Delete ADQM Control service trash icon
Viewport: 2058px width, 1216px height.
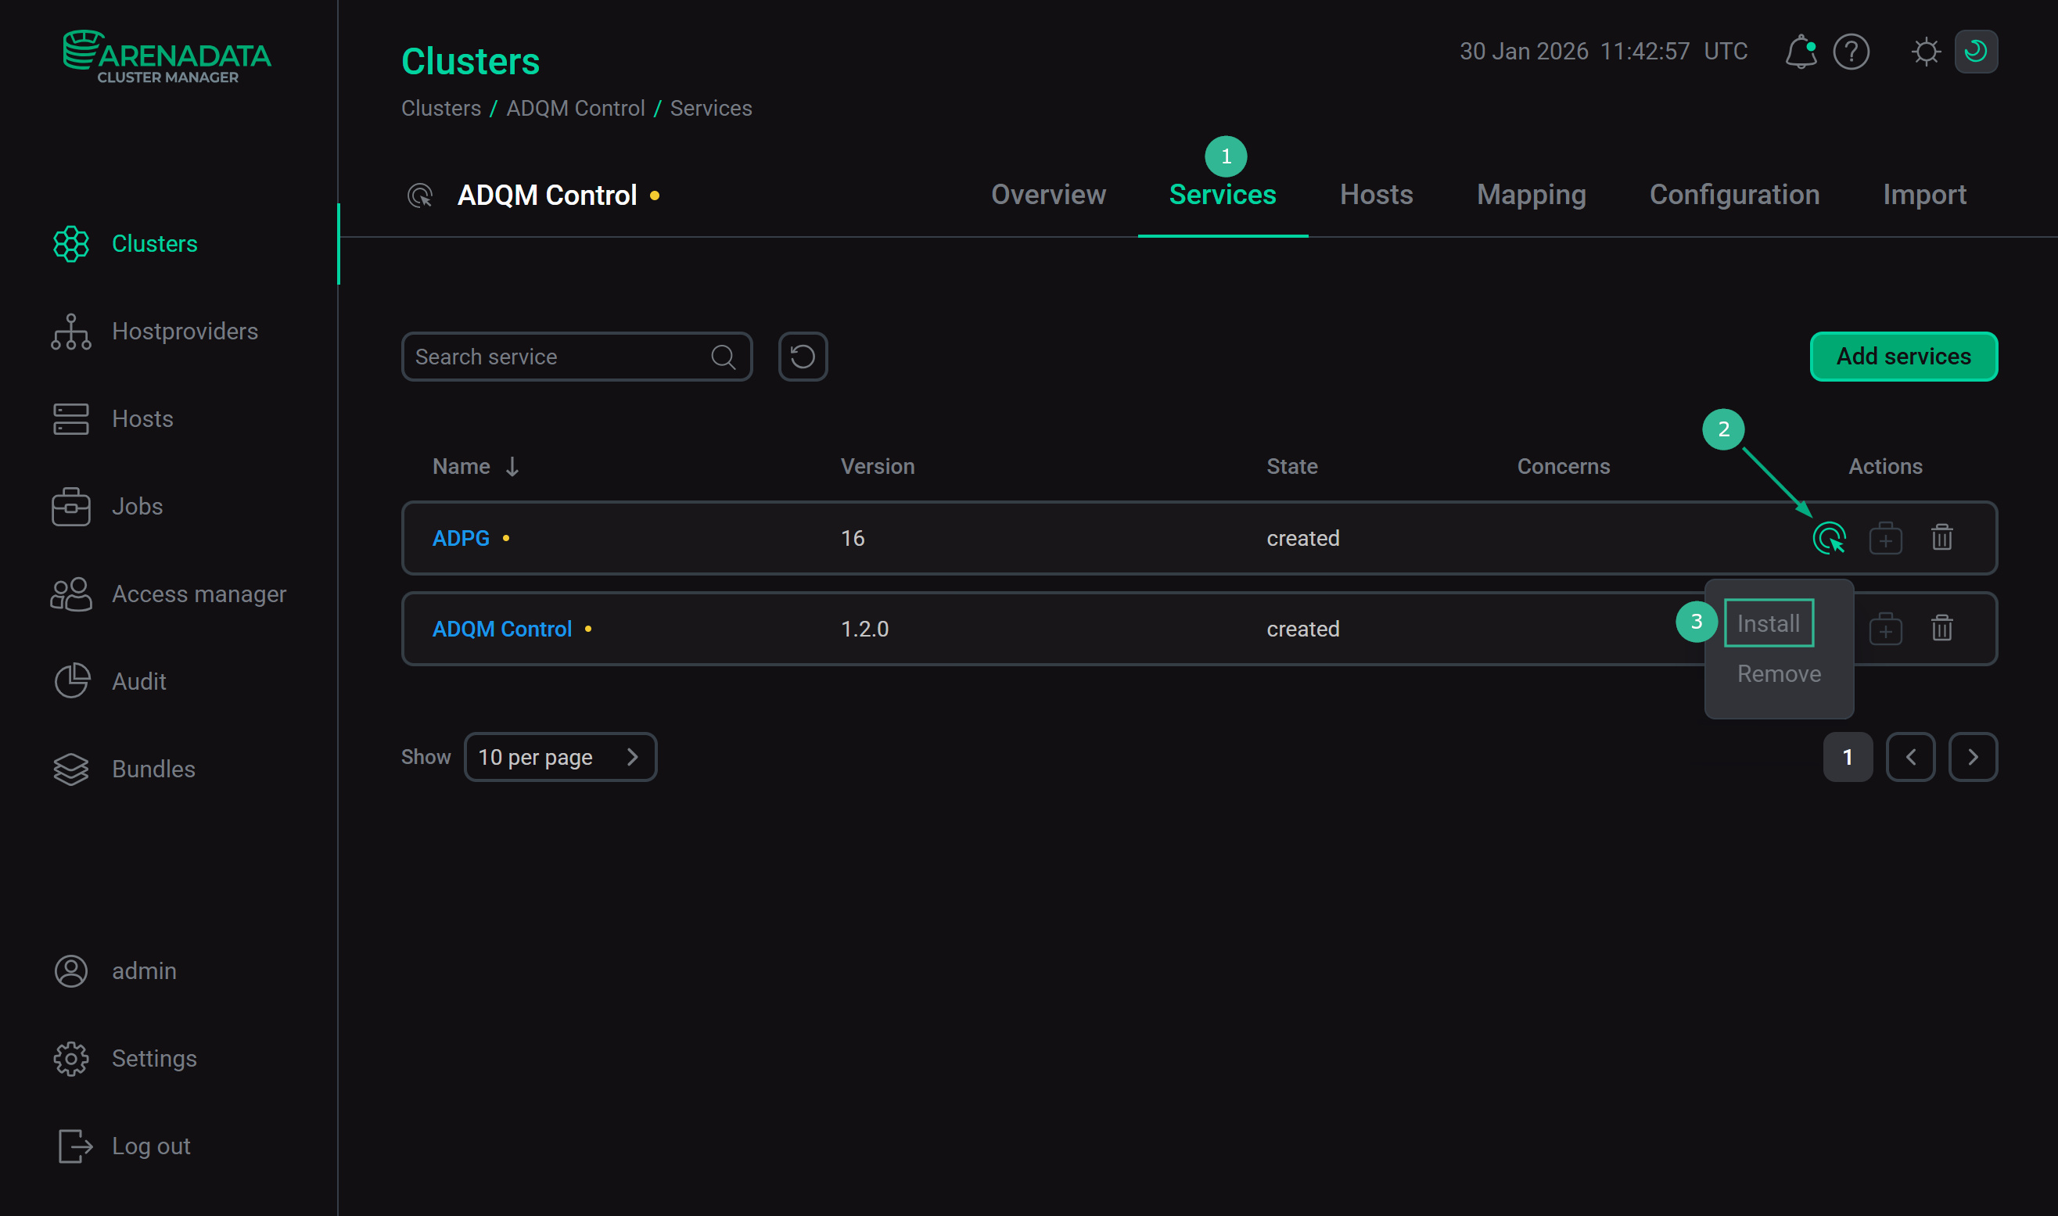1941,629
